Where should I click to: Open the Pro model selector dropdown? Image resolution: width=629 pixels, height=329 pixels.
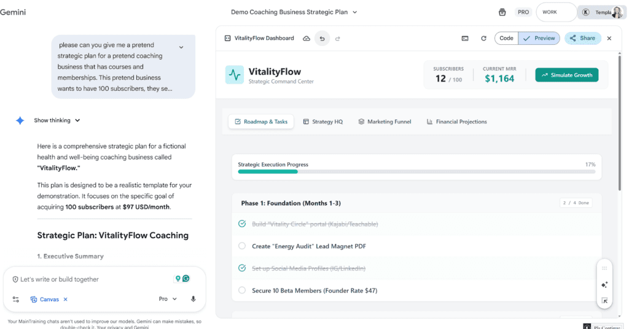tap(167, 299)
